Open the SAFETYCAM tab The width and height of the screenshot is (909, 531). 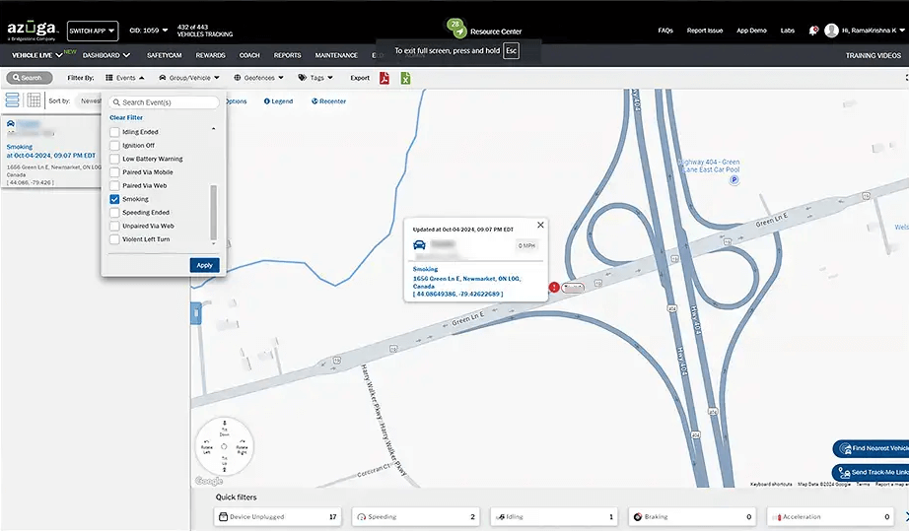coord(164,55)
